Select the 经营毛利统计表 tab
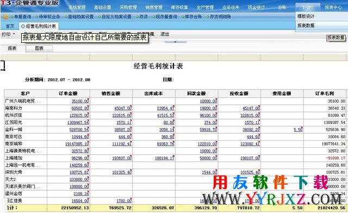This screenshot has width=348, height=213. [x=41, y=26]
